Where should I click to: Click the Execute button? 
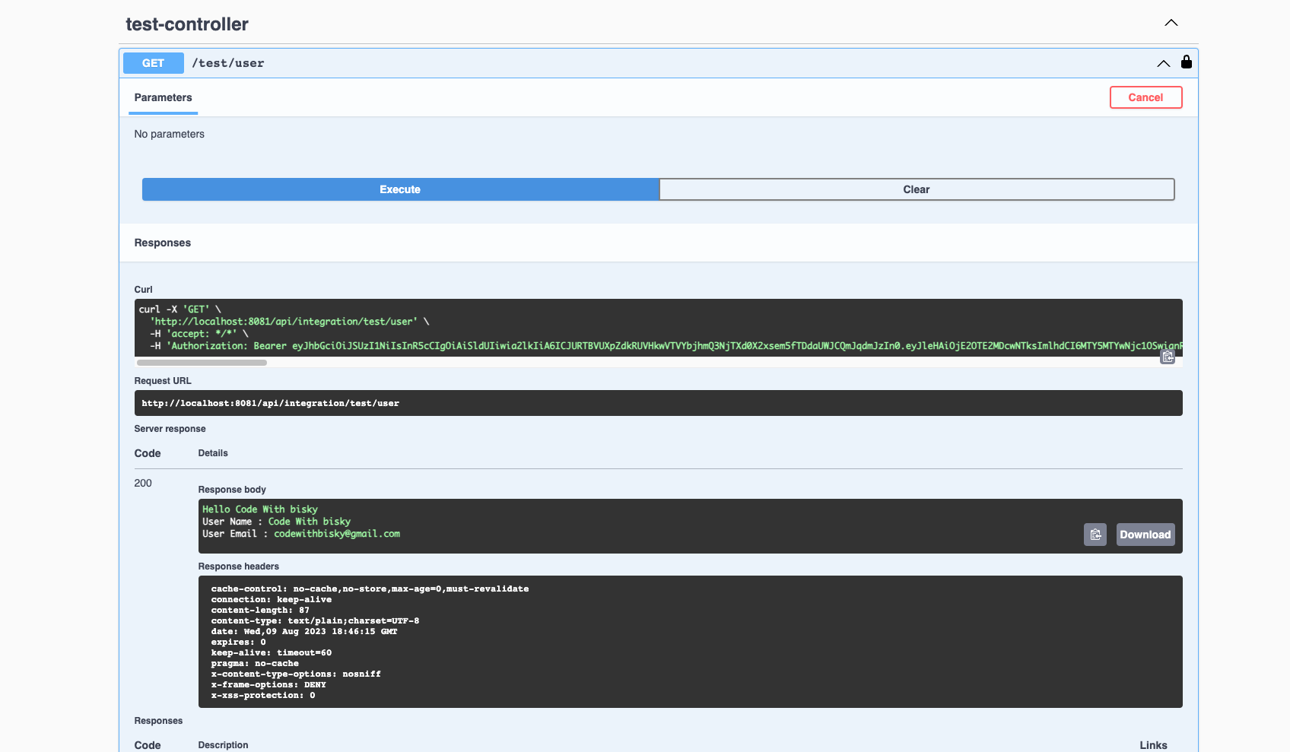(x=400, y=189)
